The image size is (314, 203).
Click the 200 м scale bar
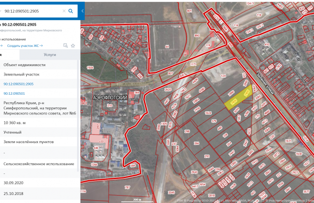point(137,200)
